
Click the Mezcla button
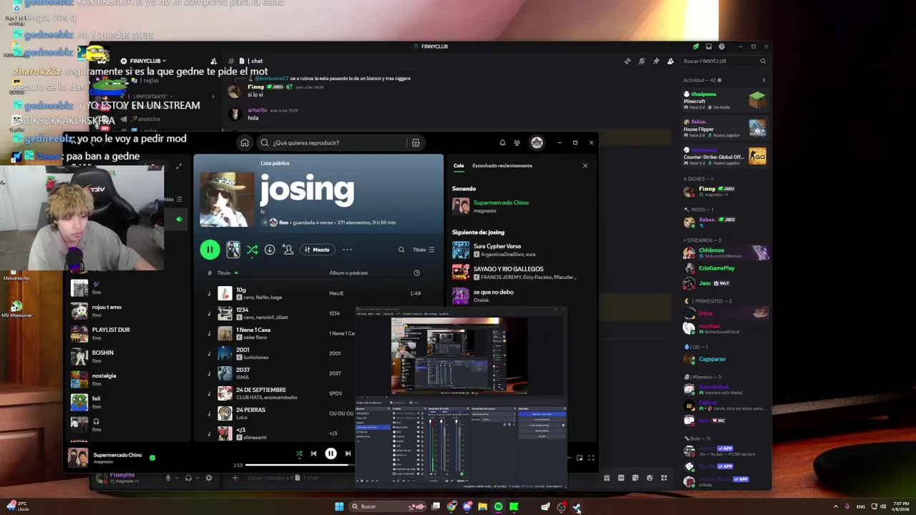click(x=316, y=250)
